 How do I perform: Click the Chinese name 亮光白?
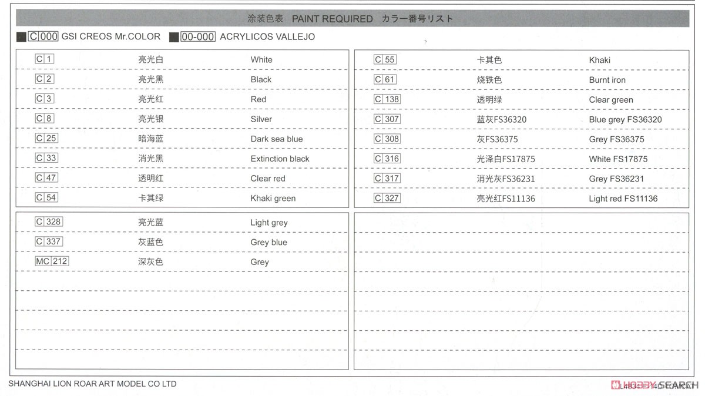click(151, 59)
